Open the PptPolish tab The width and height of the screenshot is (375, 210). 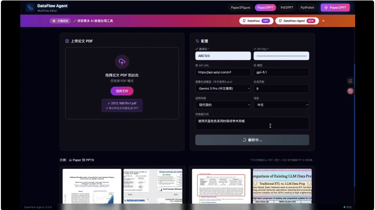(307, 8)
